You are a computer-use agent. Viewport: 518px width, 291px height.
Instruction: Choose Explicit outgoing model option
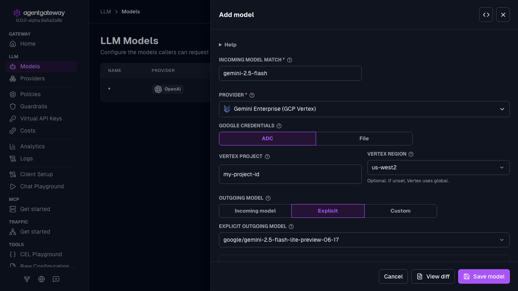328,211
